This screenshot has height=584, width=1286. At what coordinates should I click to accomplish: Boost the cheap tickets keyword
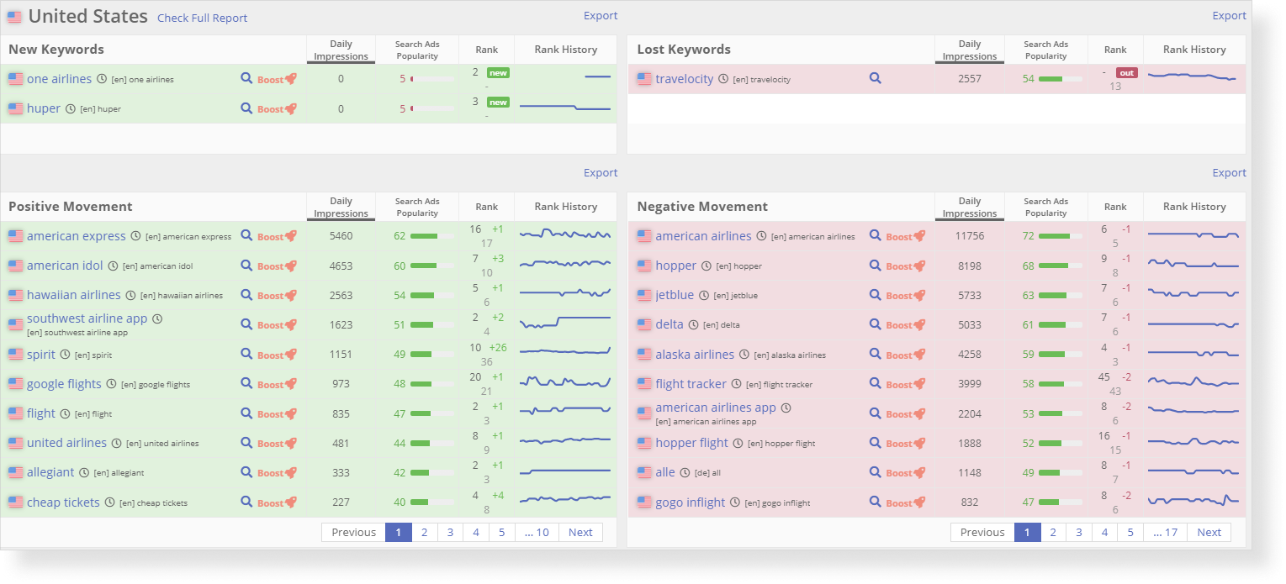(277, 503)
